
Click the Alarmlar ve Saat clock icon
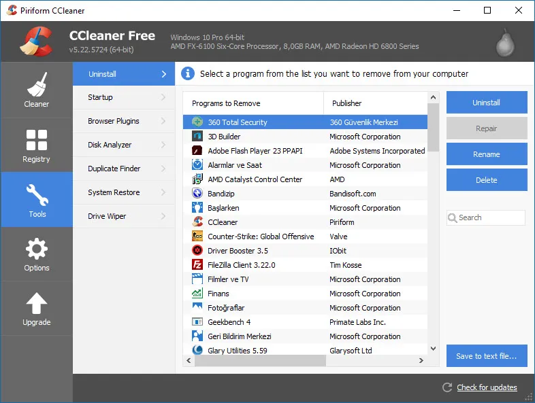coord(197,165)
